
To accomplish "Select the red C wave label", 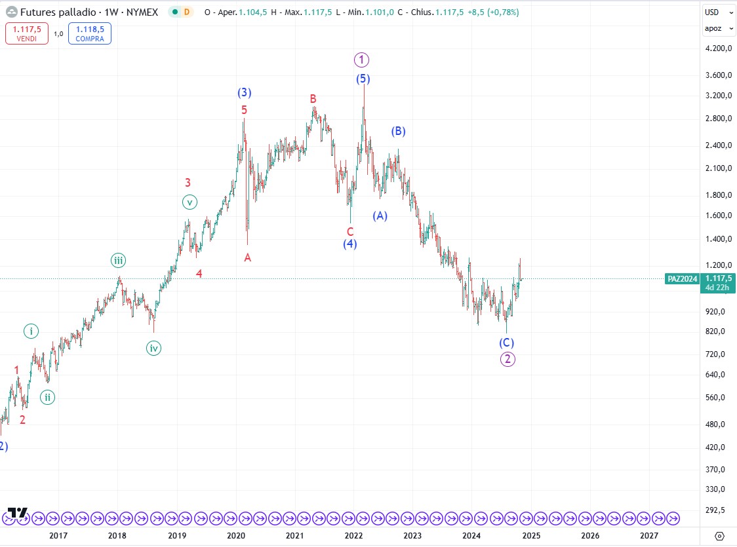I will (x=350, y=231).
